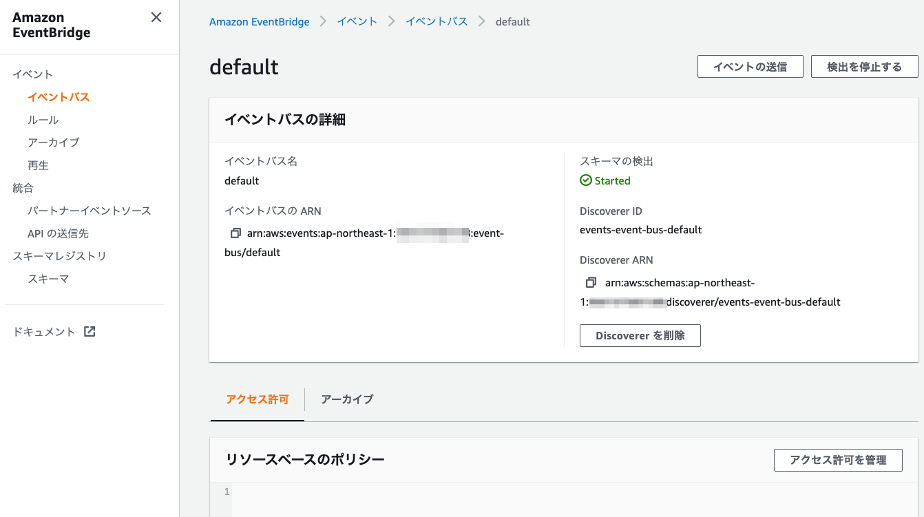Click the イベント breadcrumb link
The image size is (924, 517).
(x=357, y=21)
